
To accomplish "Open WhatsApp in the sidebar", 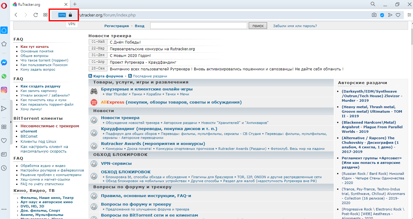I will click(4, 76).
